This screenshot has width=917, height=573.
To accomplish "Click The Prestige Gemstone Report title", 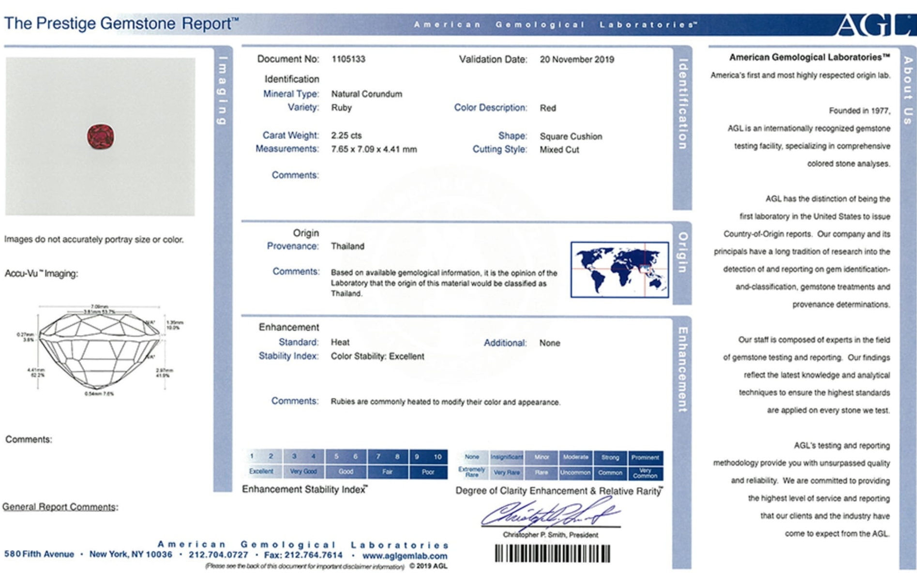I will tap(121, 23).
